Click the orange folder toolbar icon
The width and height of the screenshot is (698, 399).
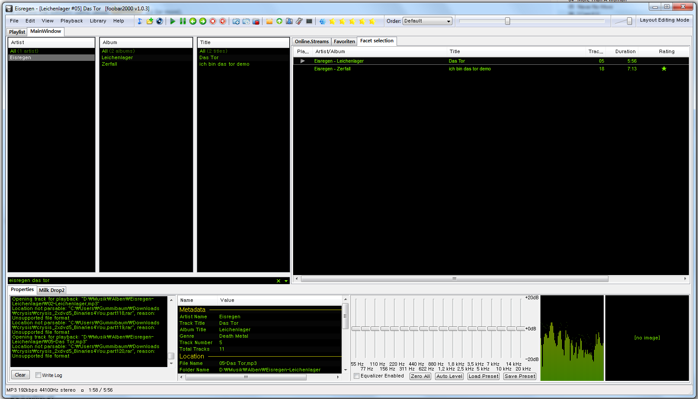coord(269,21)
